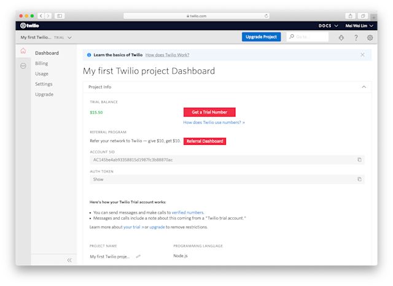Reload the page in address bar
Viewport: 393px width, 286px height.
266,16
